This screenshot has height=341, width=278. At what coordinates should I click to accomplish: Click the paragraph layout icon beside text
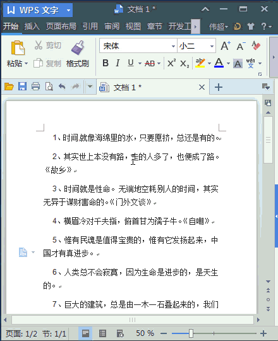[x=23, y=253]
